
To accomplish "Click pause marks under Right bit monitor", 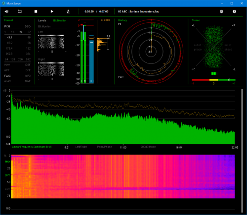I will point(52,79).
